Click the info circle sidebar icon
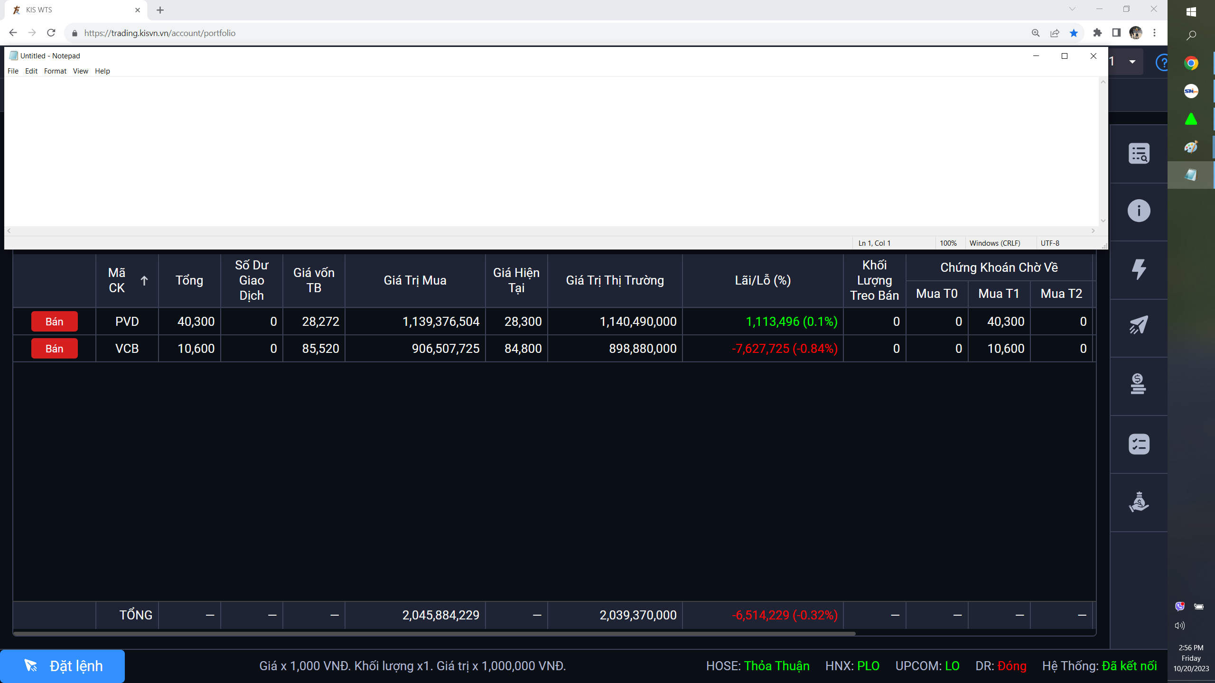Screen dimensions: 1215x683 click(x=1139, y=211)
